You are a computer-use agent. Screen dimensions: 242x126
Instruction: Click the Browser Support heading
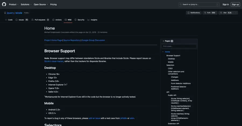coord(60,51)
